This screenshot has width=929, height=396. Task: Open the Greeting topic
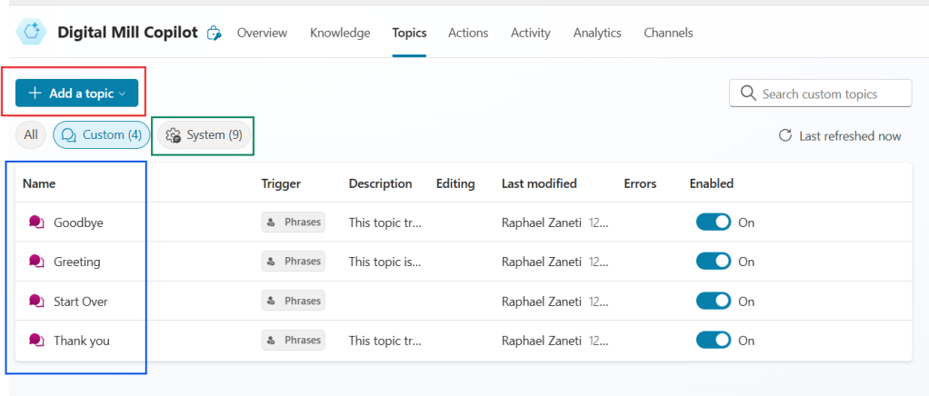77,261
